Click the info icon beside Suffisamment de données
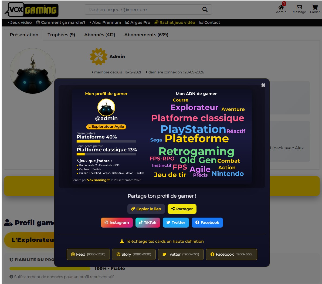322x284 pixels. (11, 277)
